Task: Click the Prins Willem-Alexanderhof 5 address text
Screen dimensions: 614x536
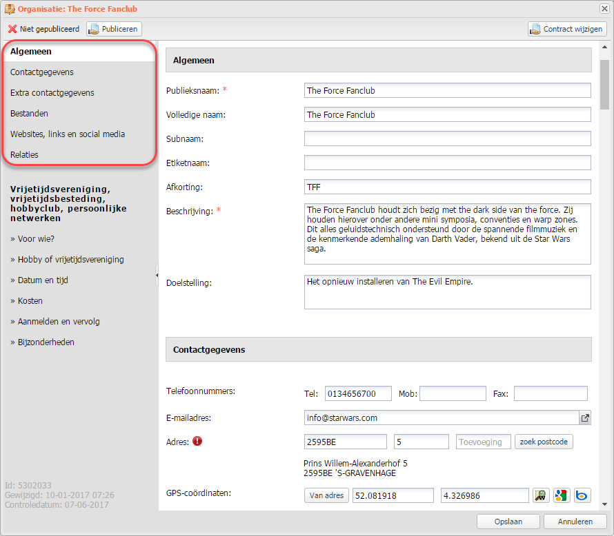Action: (355, 463)
